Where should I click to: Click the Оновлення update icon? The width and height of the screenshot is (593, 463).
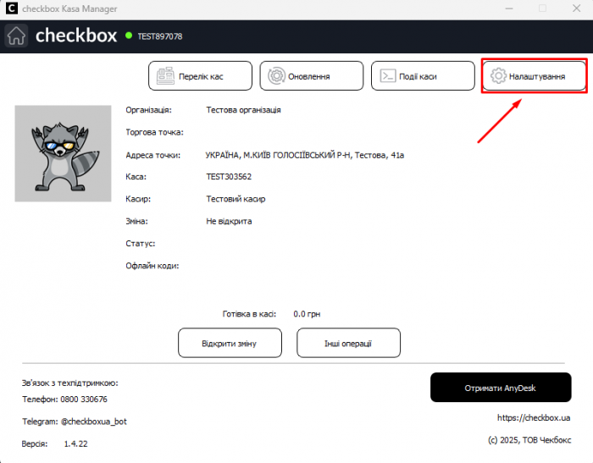point(276,76)
